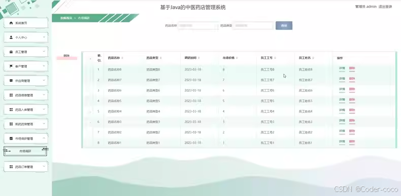Sort table by 员工姓名 column arrows
The width and height of the screenshot is (401, 196).
tap(313, 58)
